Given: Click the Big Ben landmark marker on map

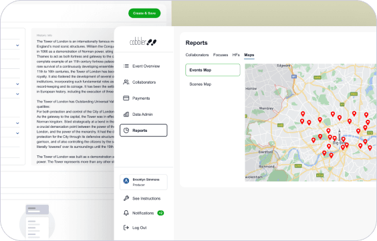Looking at the screenshot, I should pyautogui.click(x=340, y=135).
